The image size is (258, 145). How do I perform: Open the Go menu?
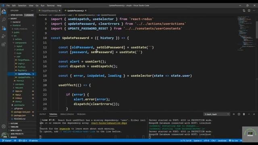click(x=37, y=6)
